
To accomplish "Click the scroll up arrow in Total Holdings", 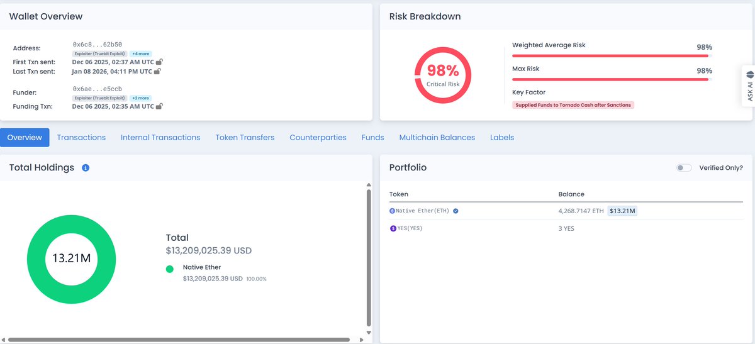I will (369, 184).
